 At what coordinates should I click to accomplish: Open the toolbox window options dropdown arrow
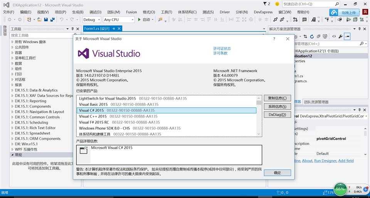click(x=67, y=29)
